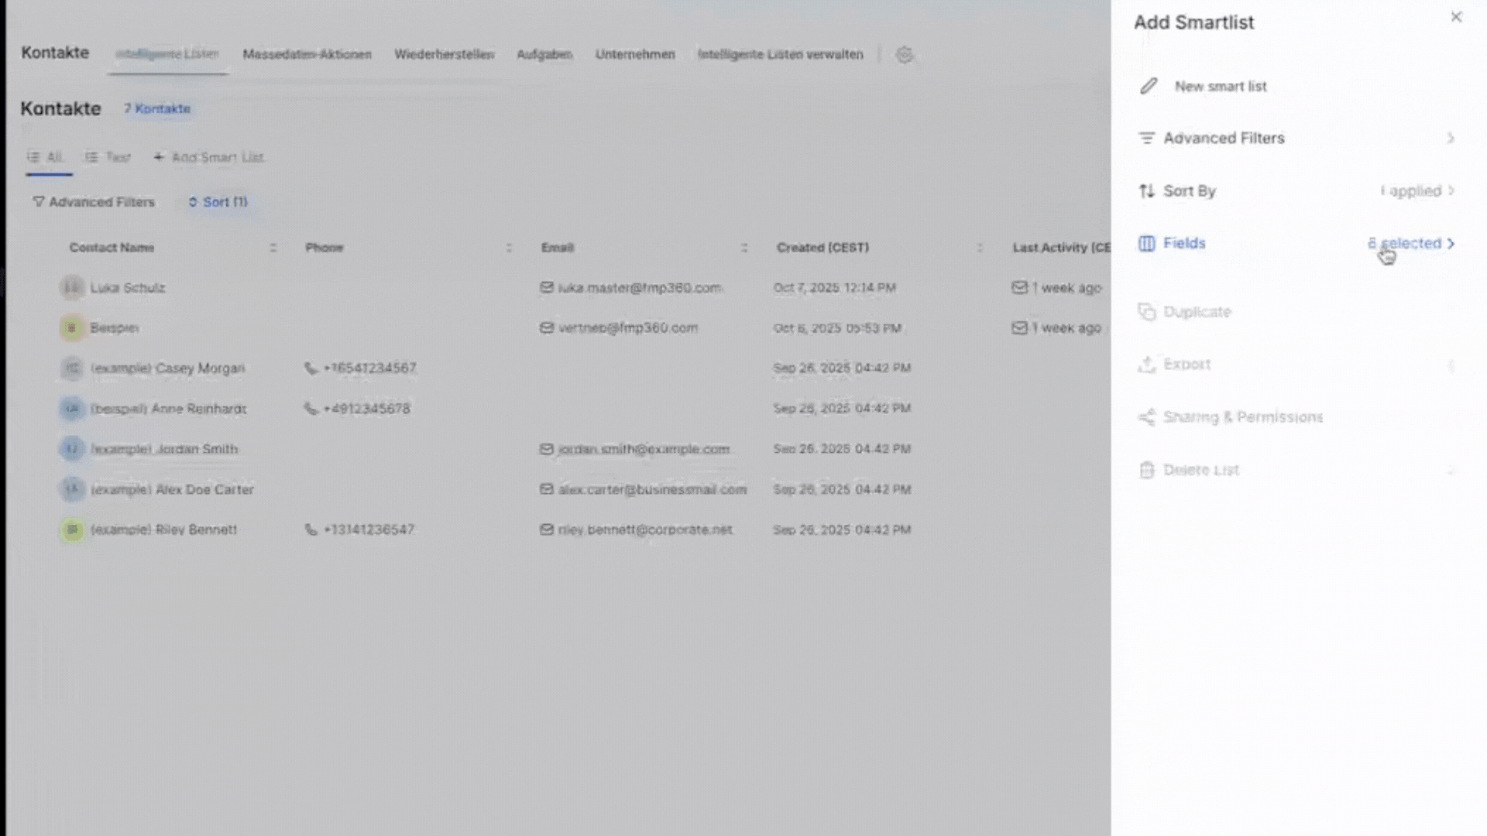Expand the Advanced Filters chevron in panel
The width and height of the screenshot is (1487, 836).
point(1451,138)
